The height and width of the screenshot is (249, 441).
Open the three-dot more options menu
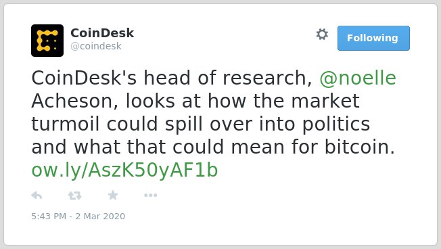pos(150,196)
